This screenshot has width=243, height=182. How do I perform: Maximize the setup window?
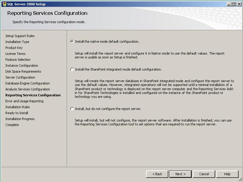(x=234, y=4)
